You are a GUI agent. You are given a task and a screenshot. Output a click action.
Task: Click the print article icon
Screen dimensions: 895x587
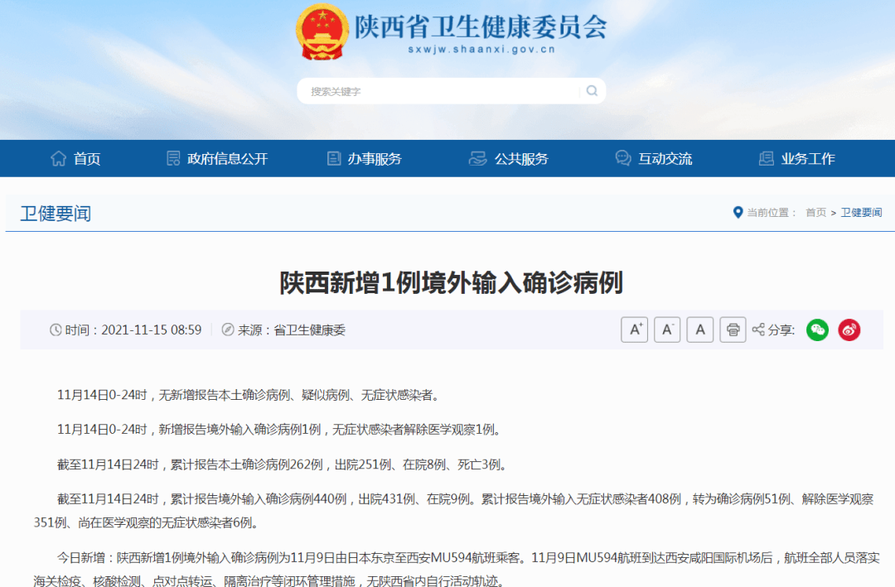(x=733, y=329)
